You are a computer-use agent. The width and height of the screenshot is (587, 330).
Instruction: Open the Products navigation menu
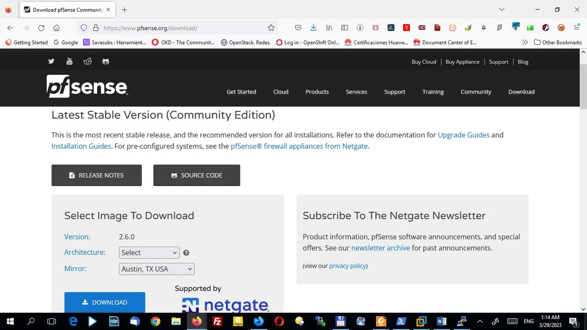(317, 92)
